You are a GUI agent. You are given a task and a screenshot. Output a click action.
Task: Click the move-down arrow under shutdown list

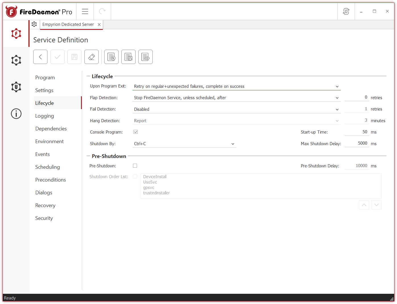click(376, 205)
